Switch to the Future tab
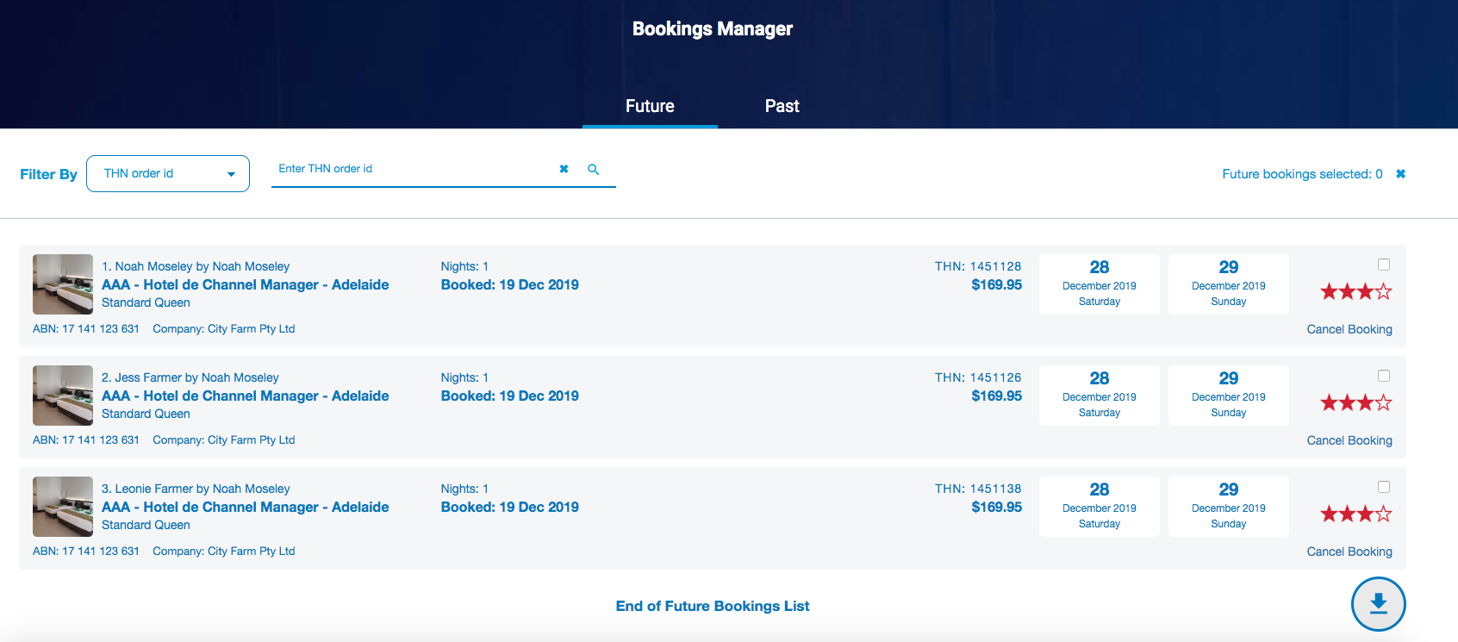 click(x=650, y=106)
